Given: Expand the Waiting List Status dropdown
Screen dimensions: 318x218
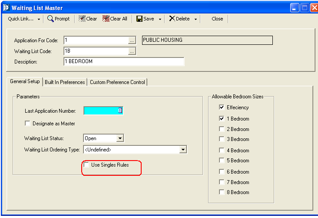Looking at the screenshot, I should point(120,138).
